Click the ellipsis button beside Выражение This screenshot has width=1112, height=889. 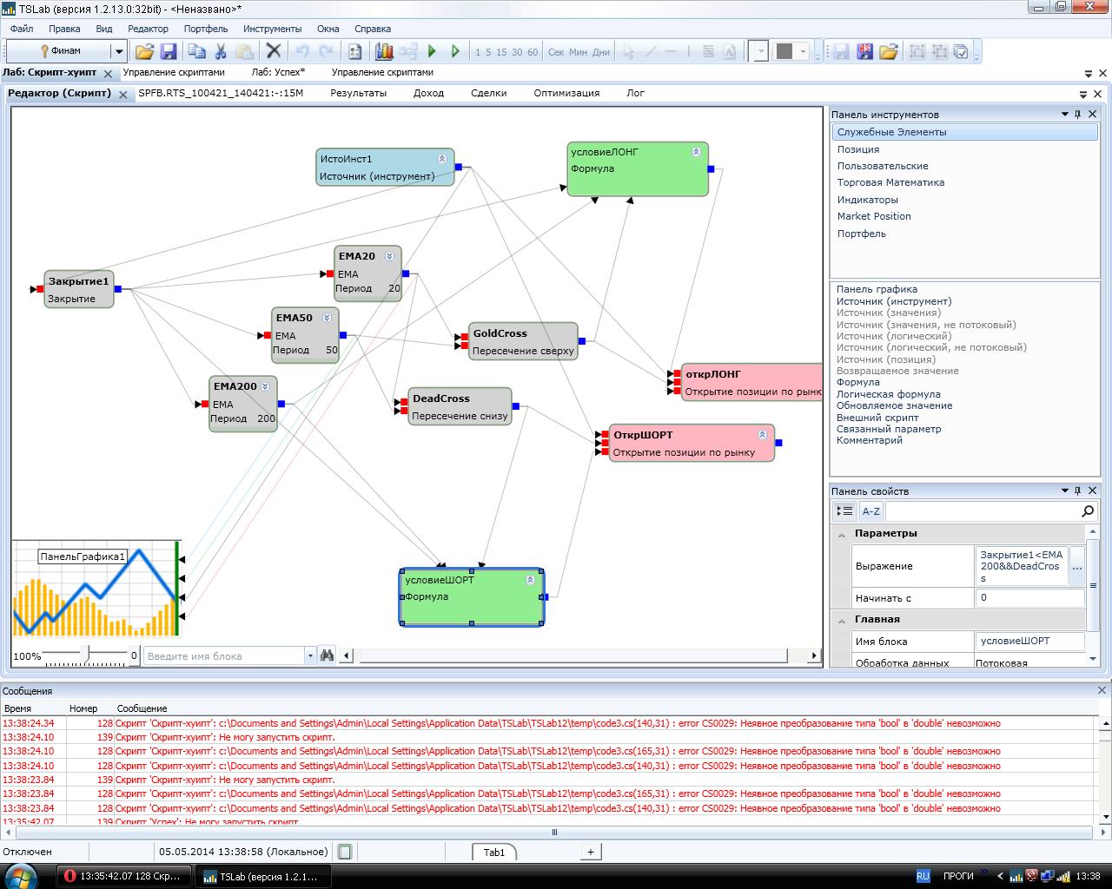[1076, 567]
